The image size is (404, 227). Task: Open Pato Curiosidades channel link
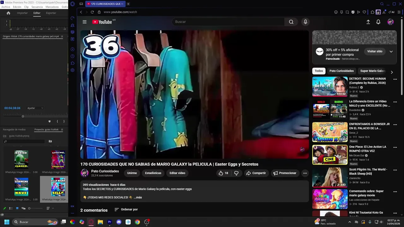[x=105, y=171]
